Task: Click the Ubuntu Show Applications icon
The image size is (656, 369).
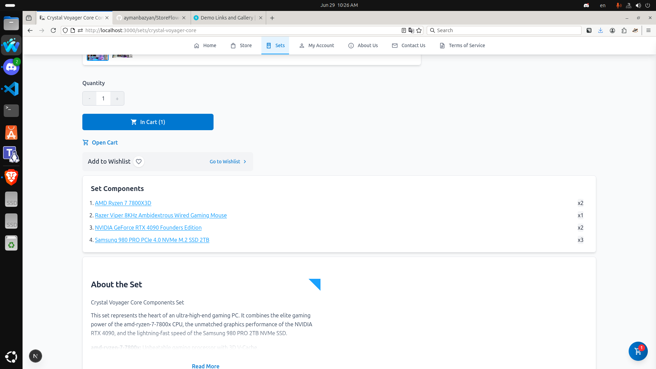Action: coord(11,357)
